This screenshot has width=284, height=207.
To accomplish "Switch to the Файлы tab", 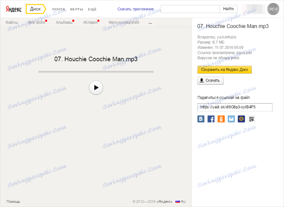I will [x=12, y=22].
